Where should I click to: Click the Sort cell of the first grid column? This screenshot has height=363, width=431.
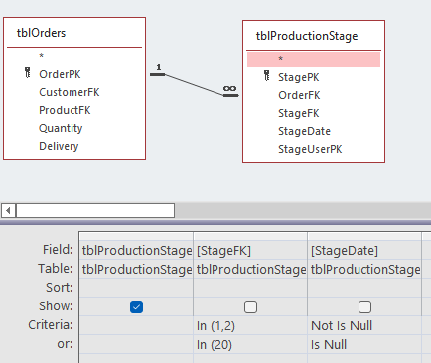(x=136, y=288)
